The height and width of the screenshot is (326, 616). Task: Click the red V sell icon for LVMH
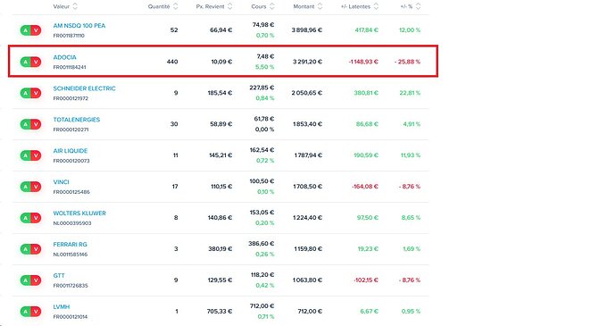36,312
